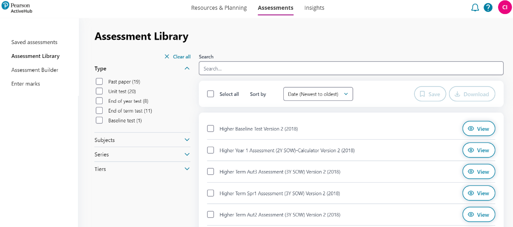Click the Series filter label
Viewport: 513px width, 227px height.
click(102, 154)
